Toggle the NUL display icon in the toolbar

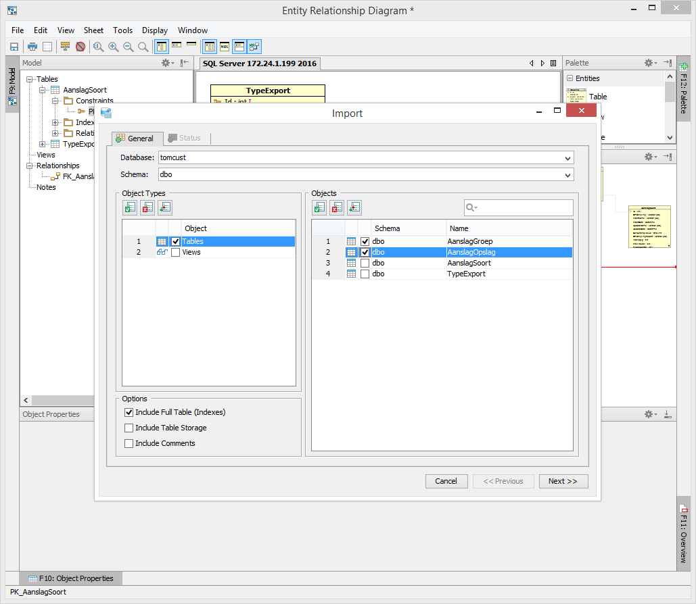[225, 47]
